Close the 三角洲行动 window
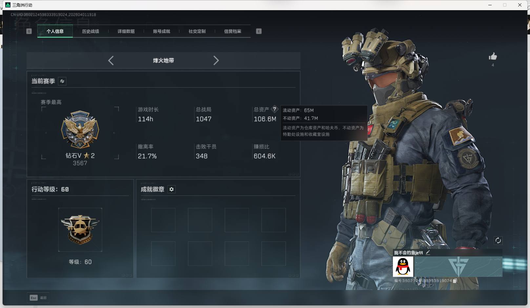This screenshot has height=308, width=530. click(x=520, y=5)
